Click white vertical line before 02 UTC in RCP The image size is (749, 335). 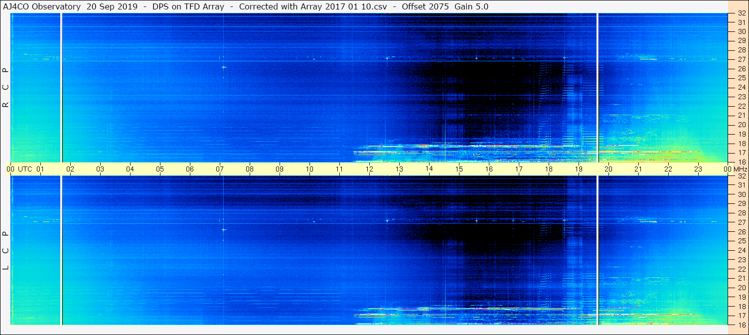coord(61,88)
